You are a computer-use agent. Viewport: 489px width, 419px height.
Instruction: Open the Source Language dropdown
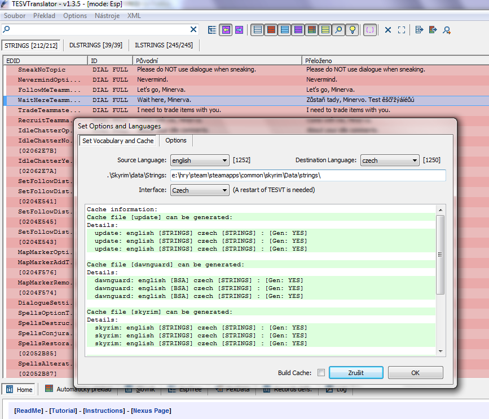click(200, 161)
